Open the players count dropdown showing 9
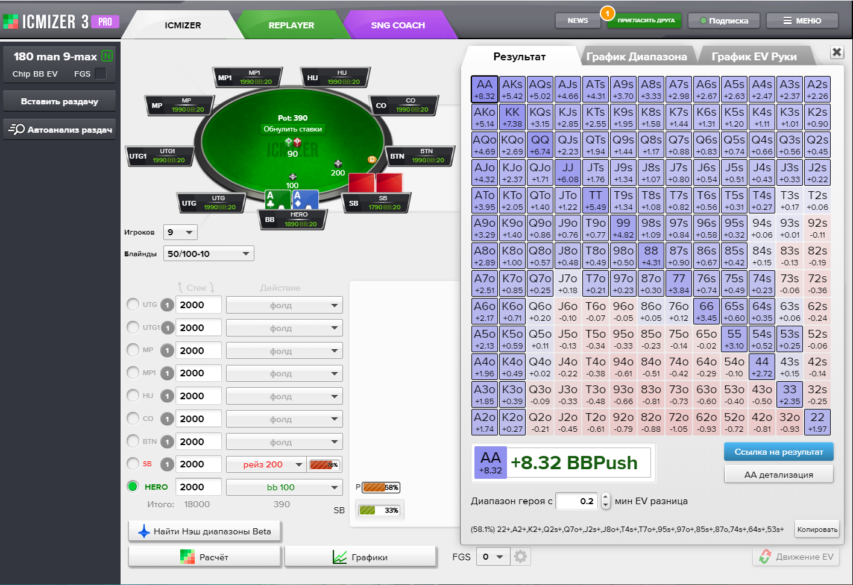Screen dimensions: 853x585 pyautogui.click(x=180, y=232)
